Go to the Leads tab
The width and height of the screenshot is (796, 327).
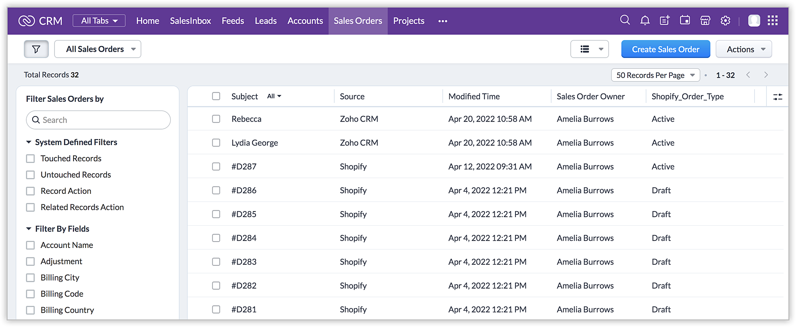click(x=265, y=21)
